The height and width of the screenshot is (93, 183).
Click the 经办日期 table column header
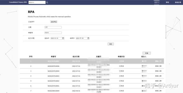click(76, 57)
